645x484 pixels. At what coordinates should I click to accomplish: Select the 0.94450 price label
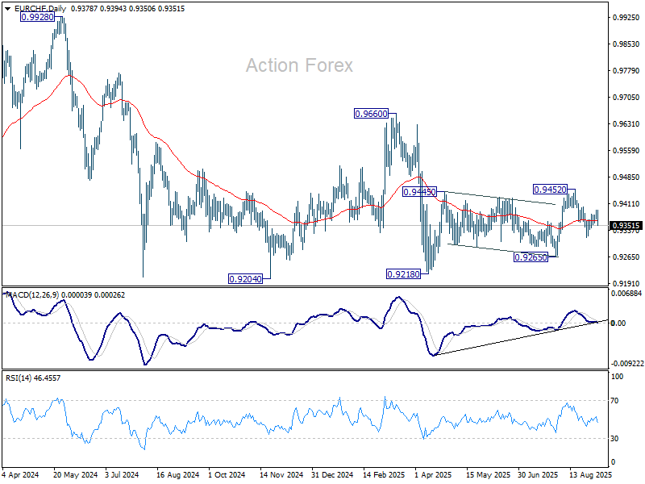pyautogui.click(x=419, y=192)
